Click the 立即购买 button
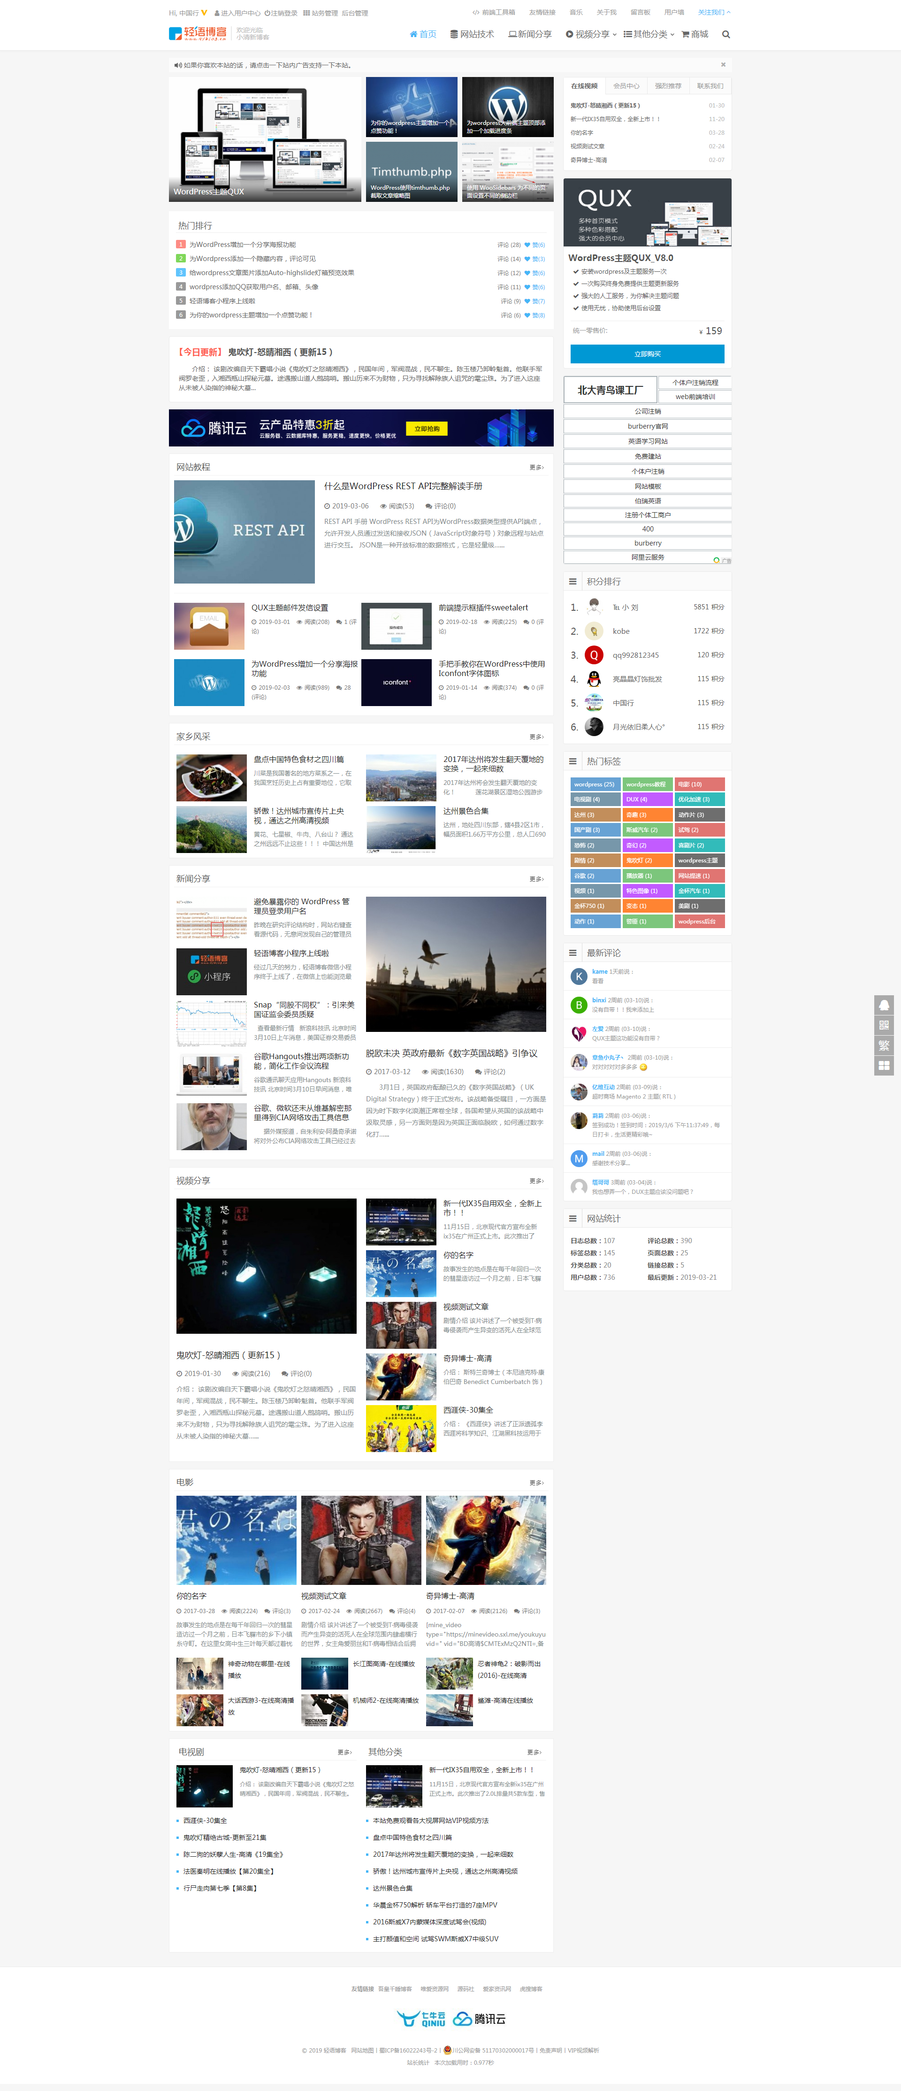This screenshot has height=2091, width=901. (x=647, y=354)
